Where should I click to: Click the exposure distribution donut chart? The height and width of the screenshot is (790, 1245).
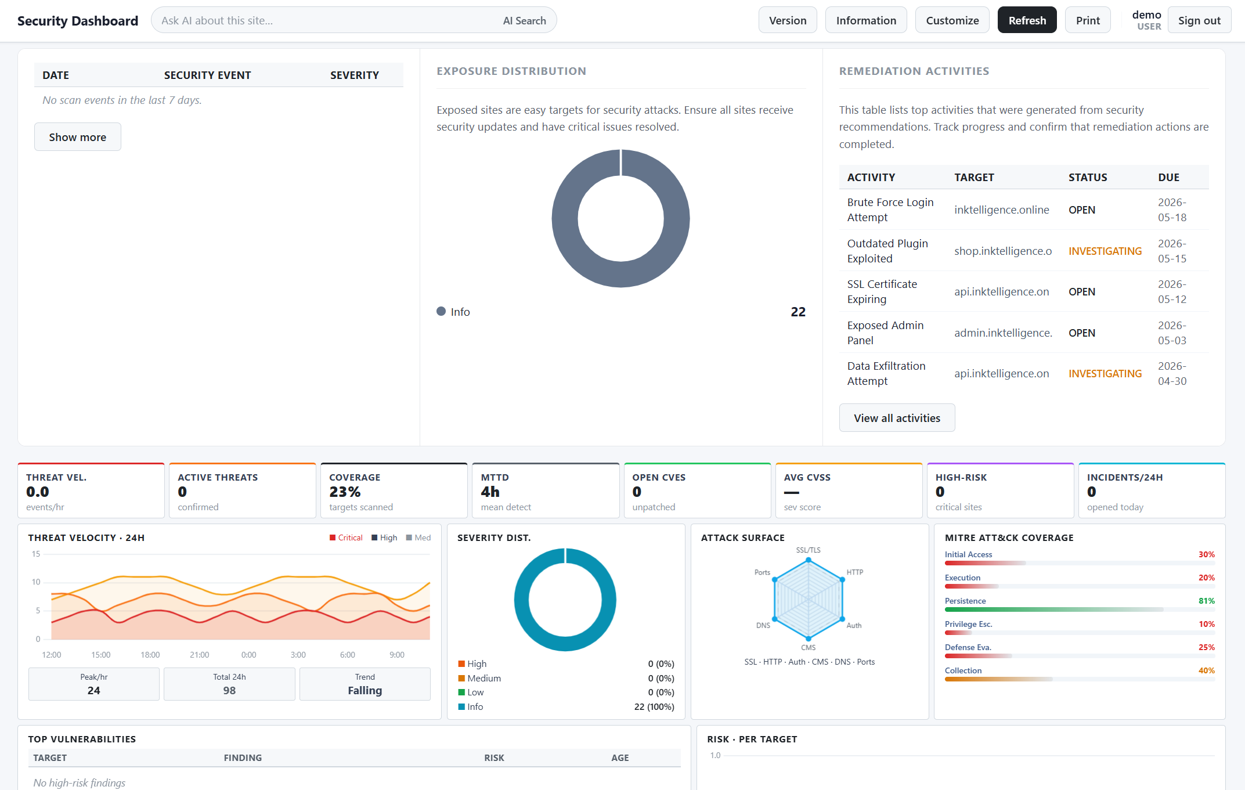[x=620, y=219]
